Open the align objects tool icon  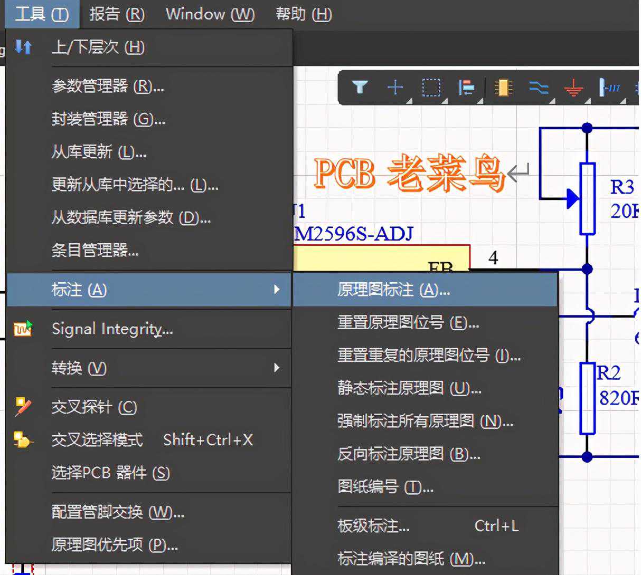click(x=466, y=88)
